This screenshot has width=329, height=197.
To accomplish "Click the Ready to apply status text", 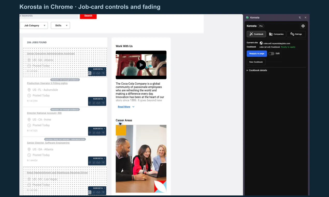I will coord(288,47).
